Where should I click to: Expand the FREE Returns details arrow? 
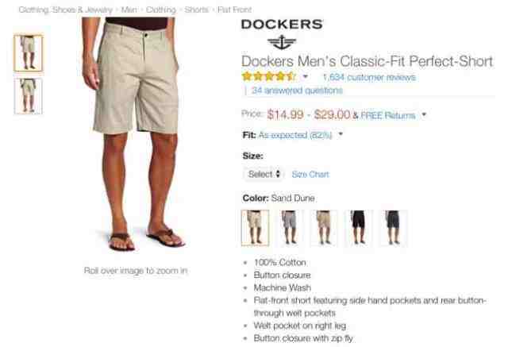coord(424,115)
